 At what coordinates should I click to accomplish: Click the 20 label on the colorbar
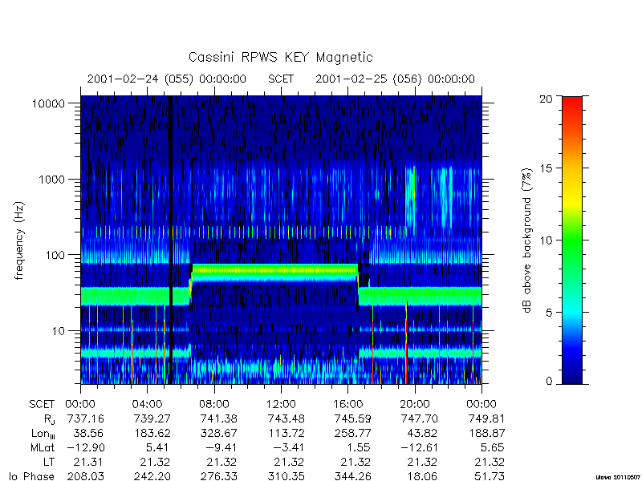(546, 99)
